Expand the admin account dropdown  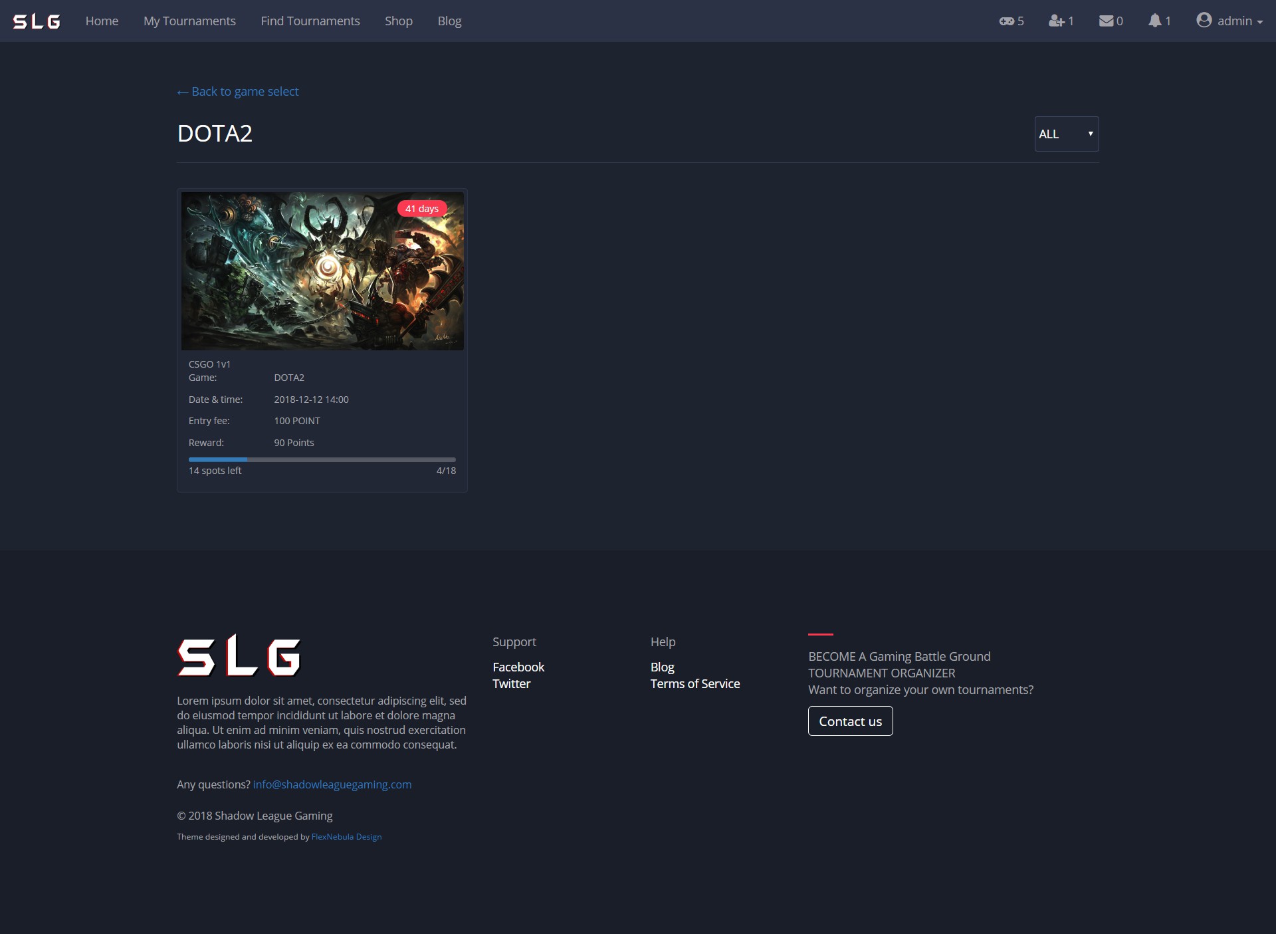click(1240, 21)
